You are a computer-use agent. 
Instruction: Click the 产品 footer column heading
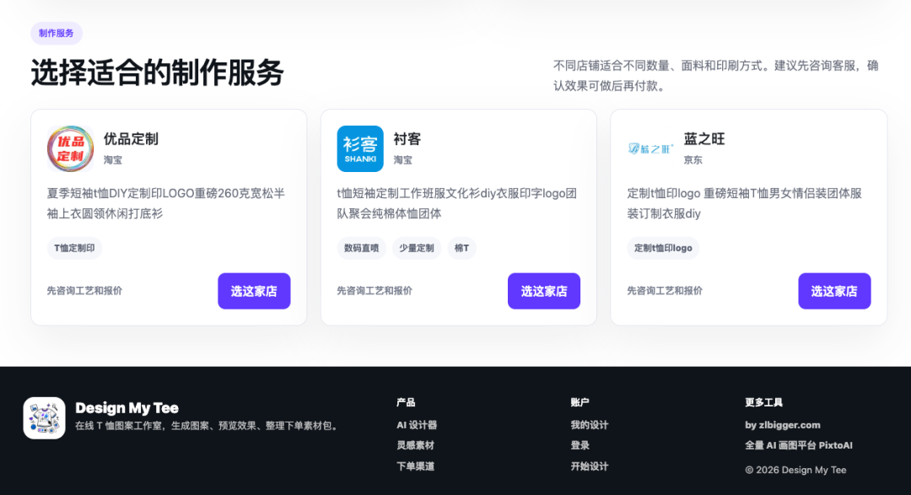tap(406, 402)
